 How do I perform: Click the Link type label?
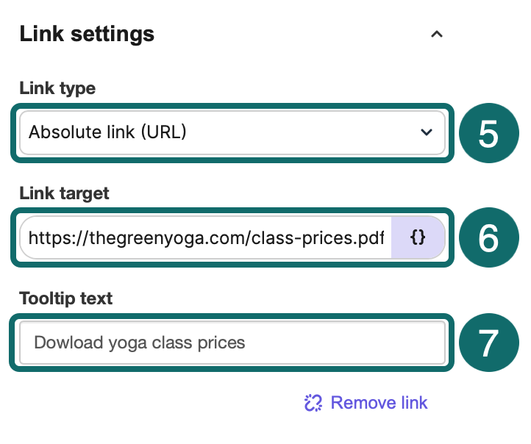(57, 88)
